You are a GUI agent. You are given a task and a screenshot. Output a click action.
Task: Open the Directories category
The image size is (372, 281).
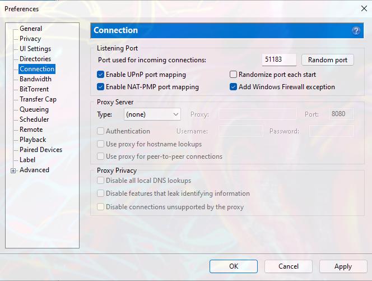tap(35, 59)
